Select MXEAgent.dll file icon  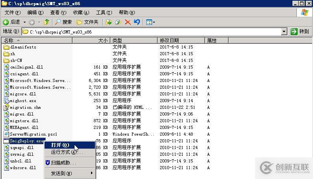pos(6,127)
